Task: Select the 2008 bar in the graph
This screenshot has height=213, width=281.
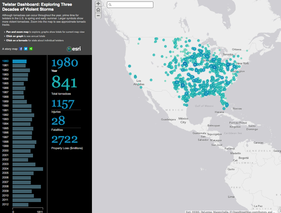Action: [x=27, y=187]
